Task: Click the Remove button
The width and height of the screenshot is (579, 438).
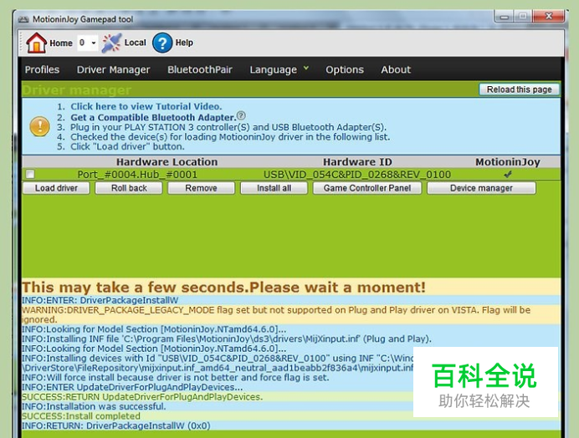Action: [201, 188]
